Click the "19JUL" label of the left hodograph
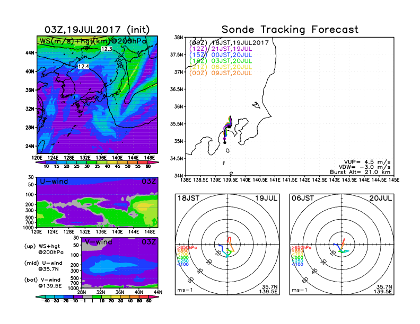 (x=266, y=198)
